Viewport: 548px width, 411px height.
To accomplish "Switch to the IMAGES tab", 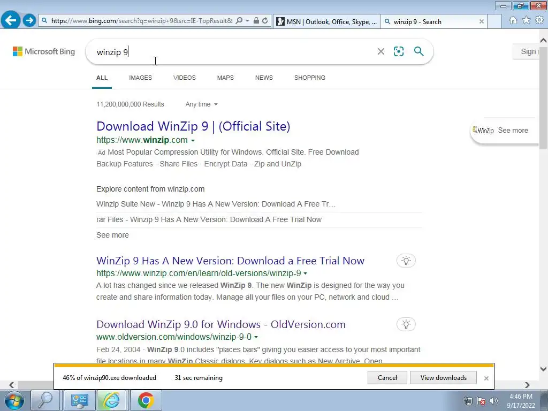I will pyautogui.click(x=141, y=78).
